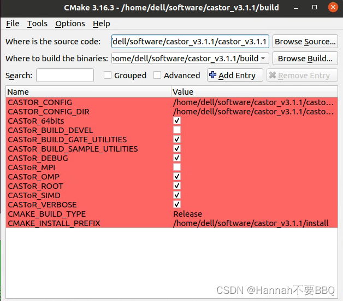
Task: Open the Options menu
Action: point(70,24)
